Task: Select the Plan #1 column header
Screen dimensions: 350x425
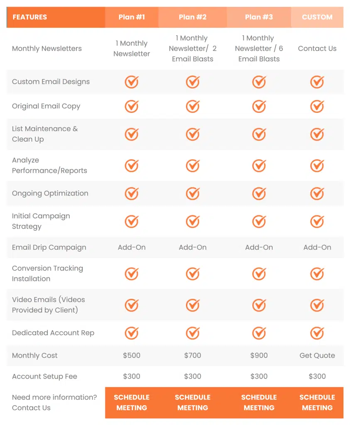Action: pyautogui.click(x=132, y=17)
